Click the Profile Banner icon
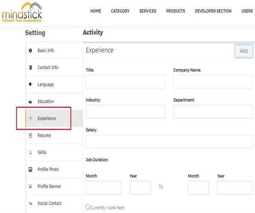This screenshot has height=213, width=255. click(30, 187)
